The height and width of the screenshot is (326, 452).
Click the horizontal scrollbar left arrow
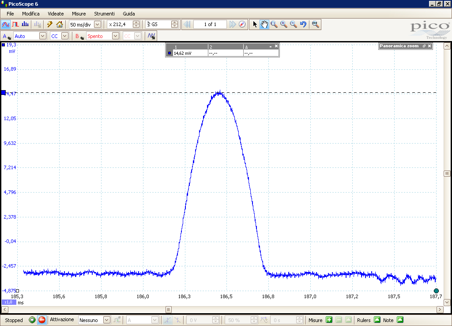[4, 310]
